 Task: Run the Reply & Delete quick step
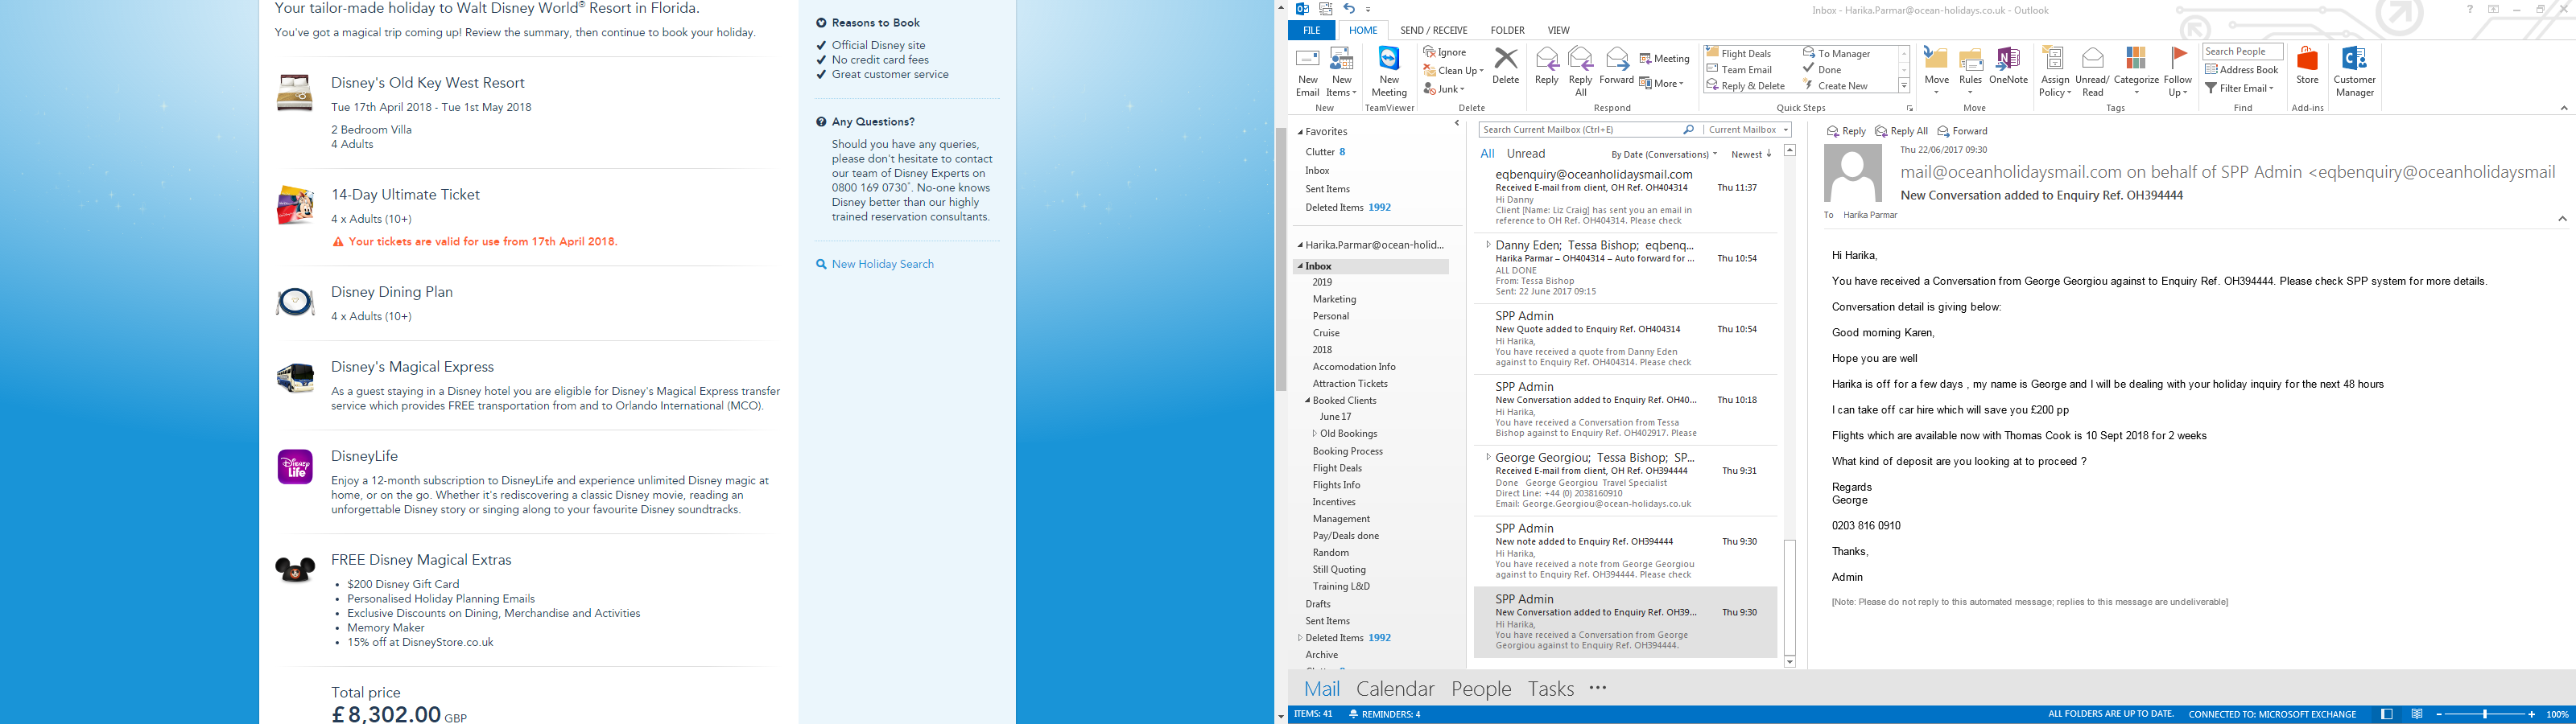1745,85
